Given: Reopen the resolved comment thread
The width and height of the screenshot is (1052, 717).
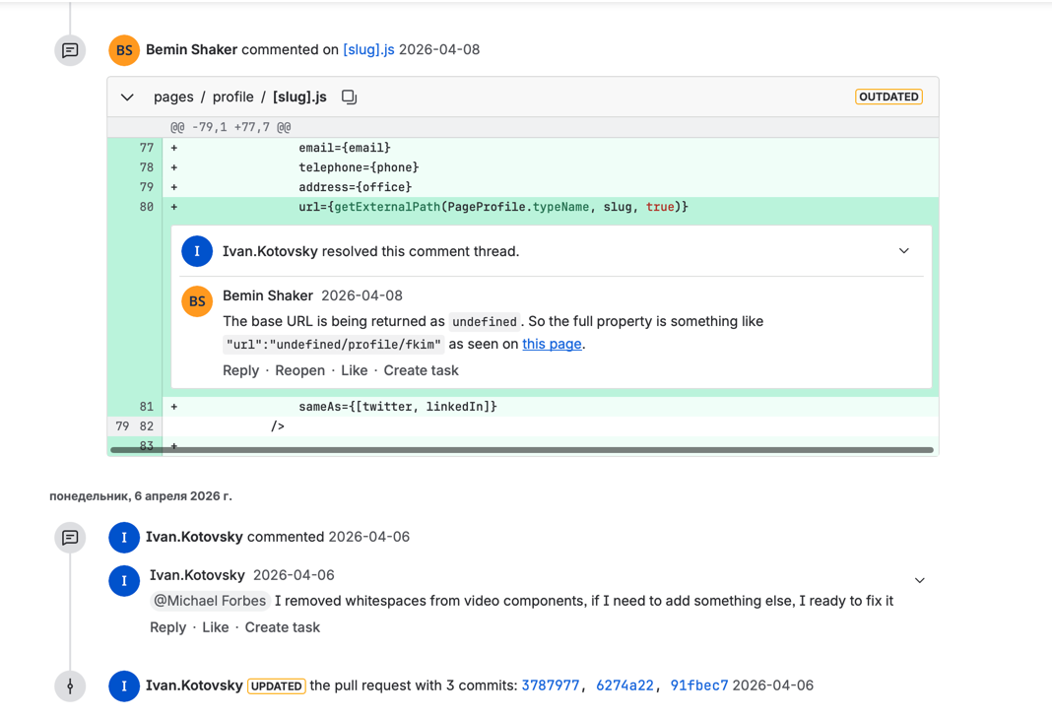Looking at the screenshot, I should [x=299, y=369].
